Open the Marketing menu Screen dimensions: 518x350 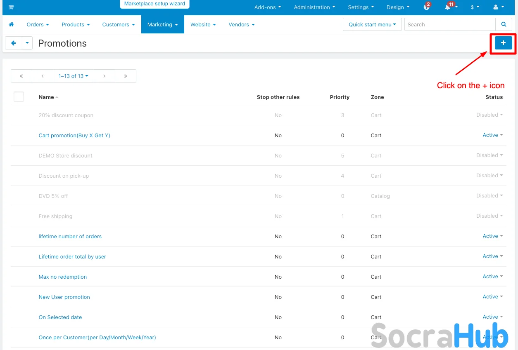tap(162, 24)
